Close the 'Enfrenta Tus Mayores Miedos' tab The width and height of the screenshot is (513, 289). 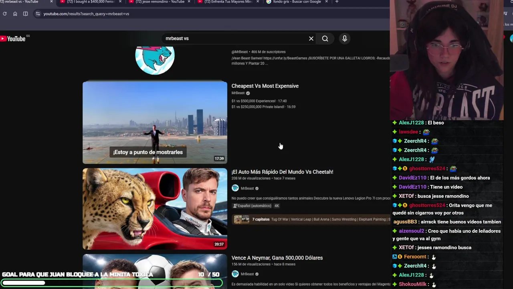[x=257, y=2]
